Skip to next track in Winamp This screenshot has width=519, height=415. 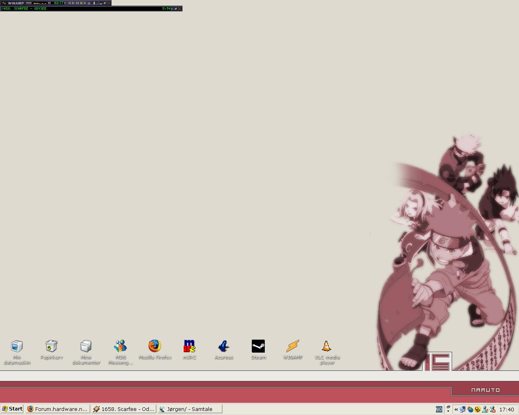[85, 3]
